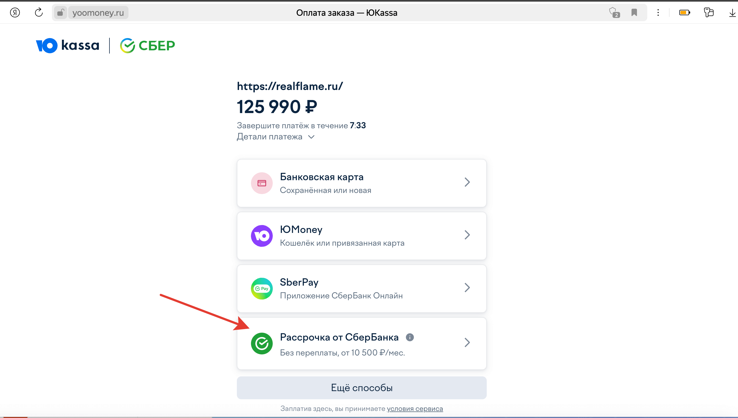This screenshot has height=418, width=738.
Task: Click the page title Оплата заказа — ЮKassa
Action: (347, 13)
